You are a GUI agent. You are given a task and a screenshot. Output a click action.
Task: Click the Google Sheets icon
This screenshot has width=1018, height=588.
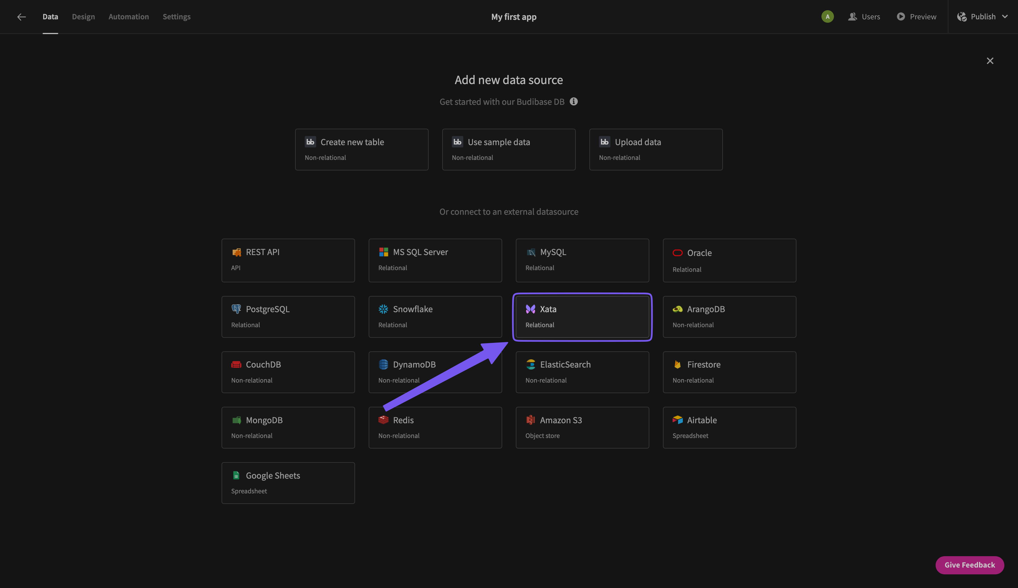(x=236, y=475)
